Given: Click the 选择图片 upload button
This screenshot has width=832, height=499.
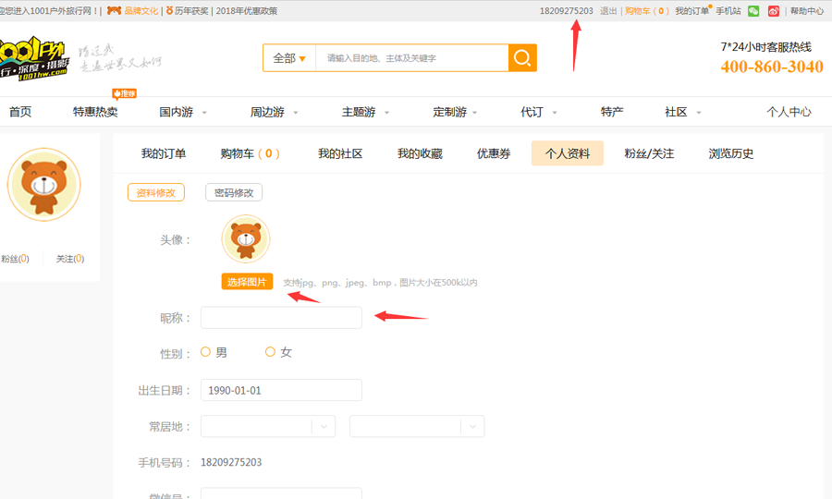Looking at the screenshot, I should click(x=247, y=282).
